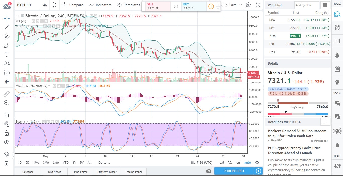This screenshot has width=343, height=176.
Task: Toggle magnet mode
Action: click(7, 115)
